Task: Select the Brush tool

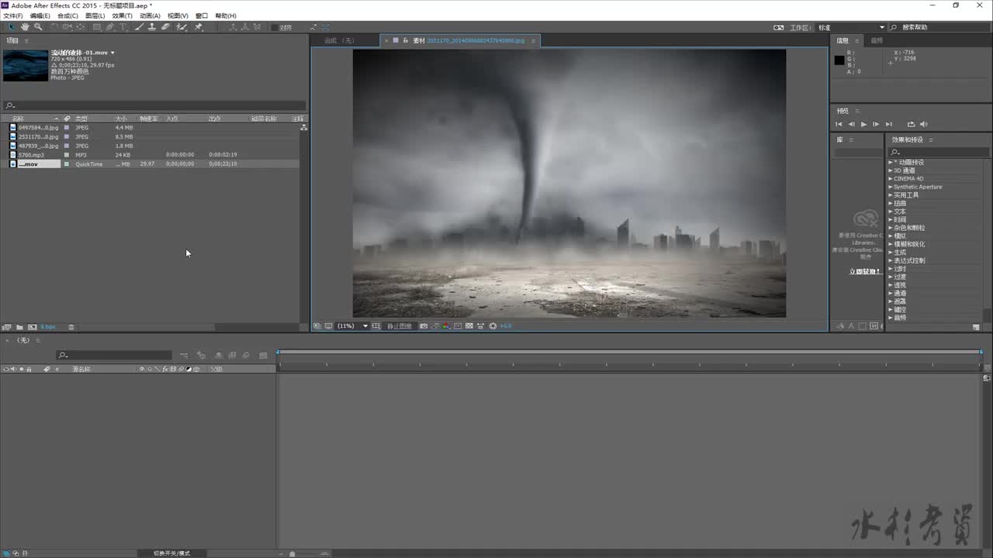Action: 140,27
